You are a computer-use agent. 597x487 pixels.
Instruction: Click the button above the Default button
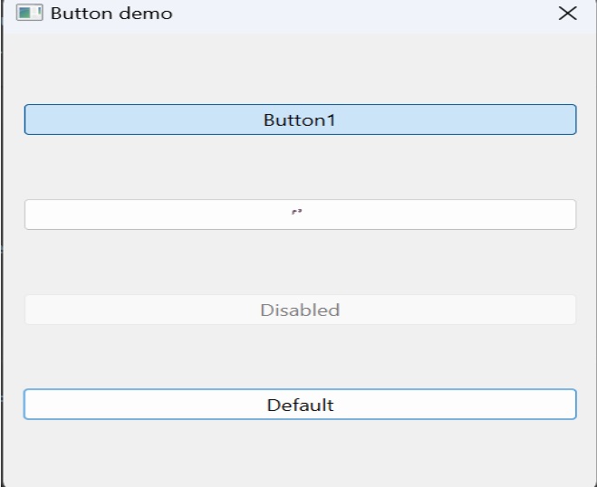[x=300, y=310]
